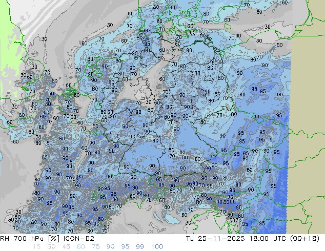The height and width of the screenshot is (251, 325).
Task: Click legend value 45
Action: [66, 247]
